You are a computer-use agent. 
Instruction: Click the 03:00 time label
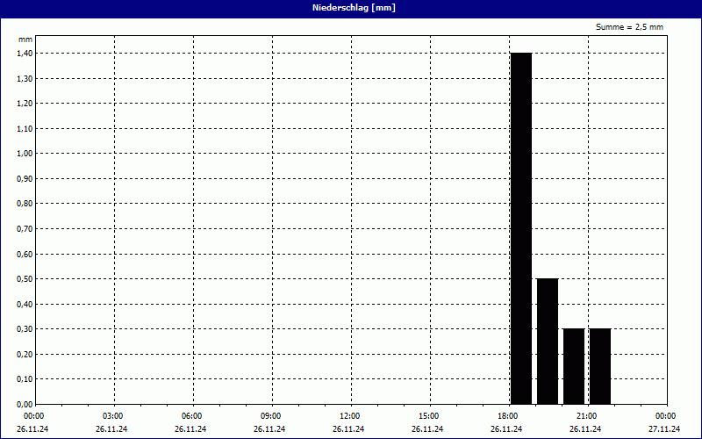pos(113,416)
